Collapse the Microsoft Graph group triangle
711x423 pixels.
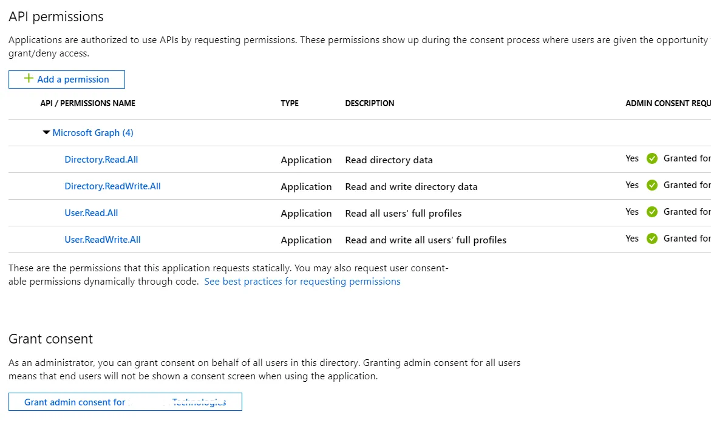pos(46,132)
